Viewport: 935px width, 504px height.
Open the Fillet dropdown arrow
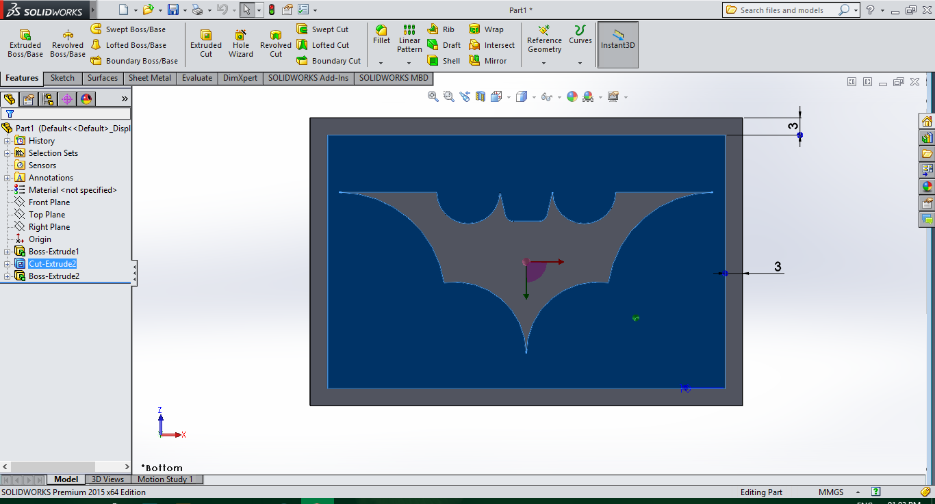click(x=381, y=63)
